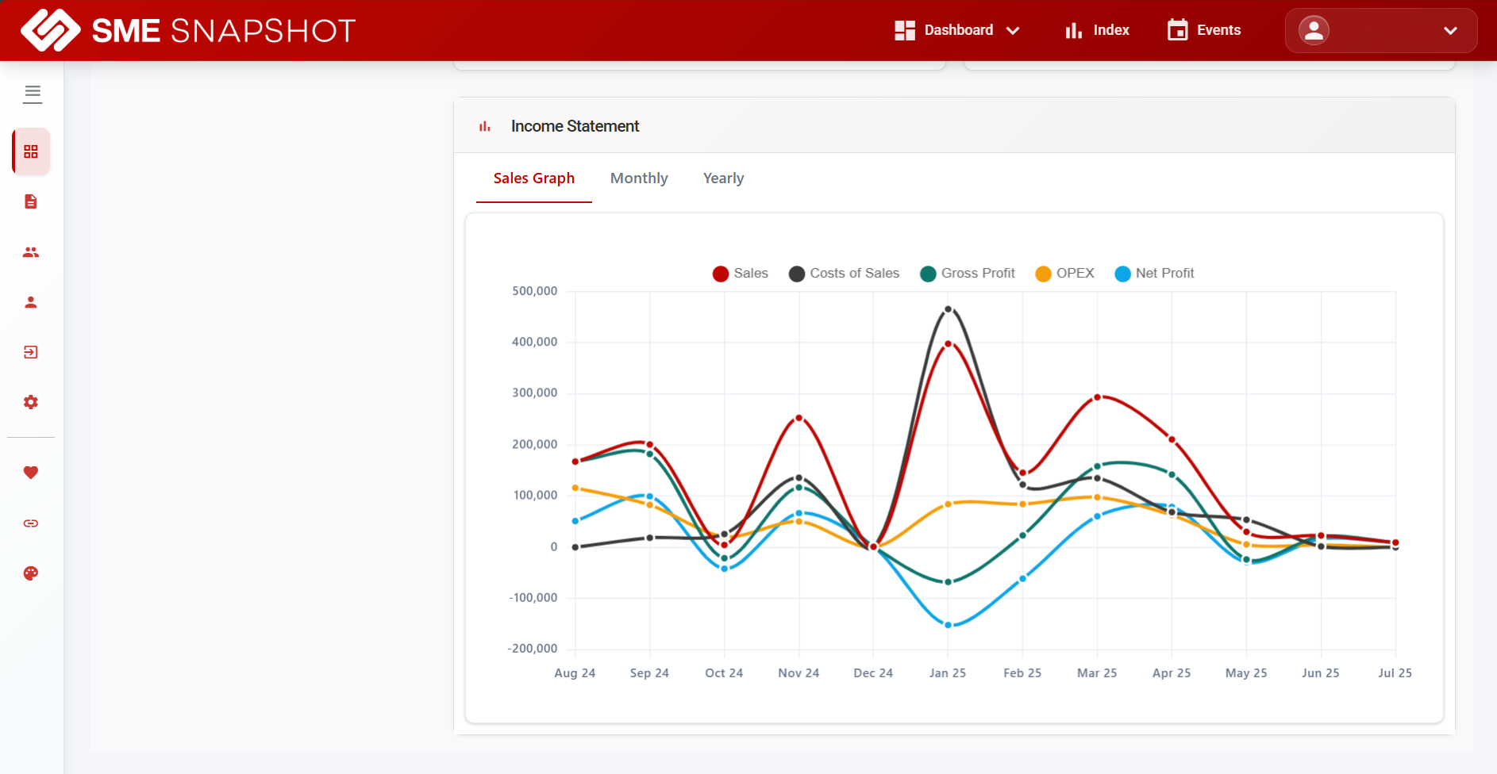Click the dashboard grid icon in sidebar
The width and height of the screenshot is (1497, 774).
31,151
